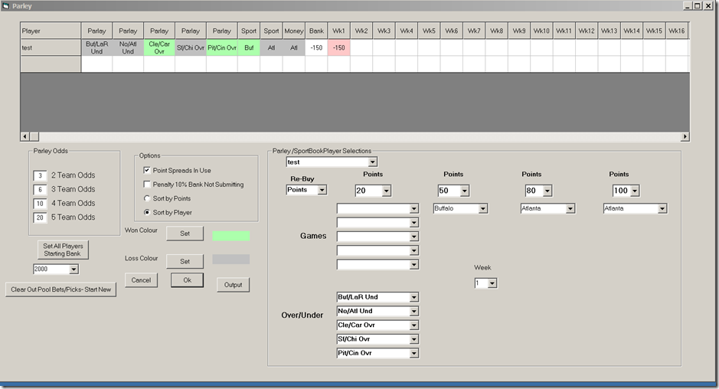Click the green Won Colour swatch
This screenshot has width=719, height=389.
(x=231, y=237)
